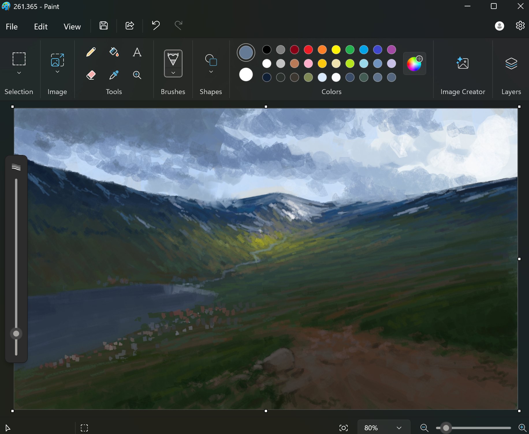Screen dimensions: 529x434
Task: Select the Color picker eyedropper tool
Action: click(x=114, y=75)
